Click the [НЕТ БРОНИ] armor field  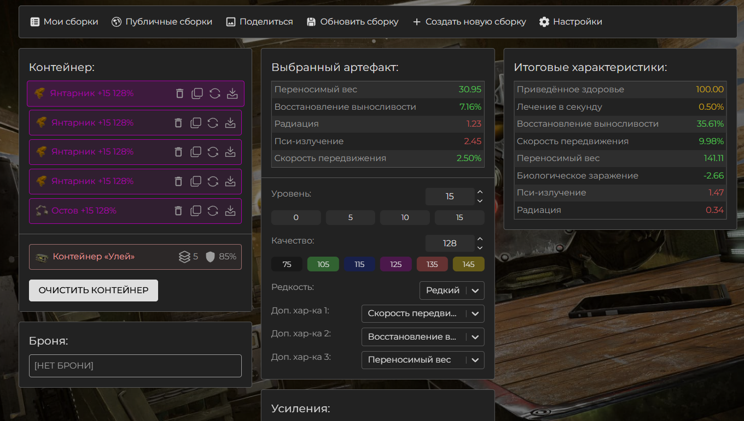(135, 366)
